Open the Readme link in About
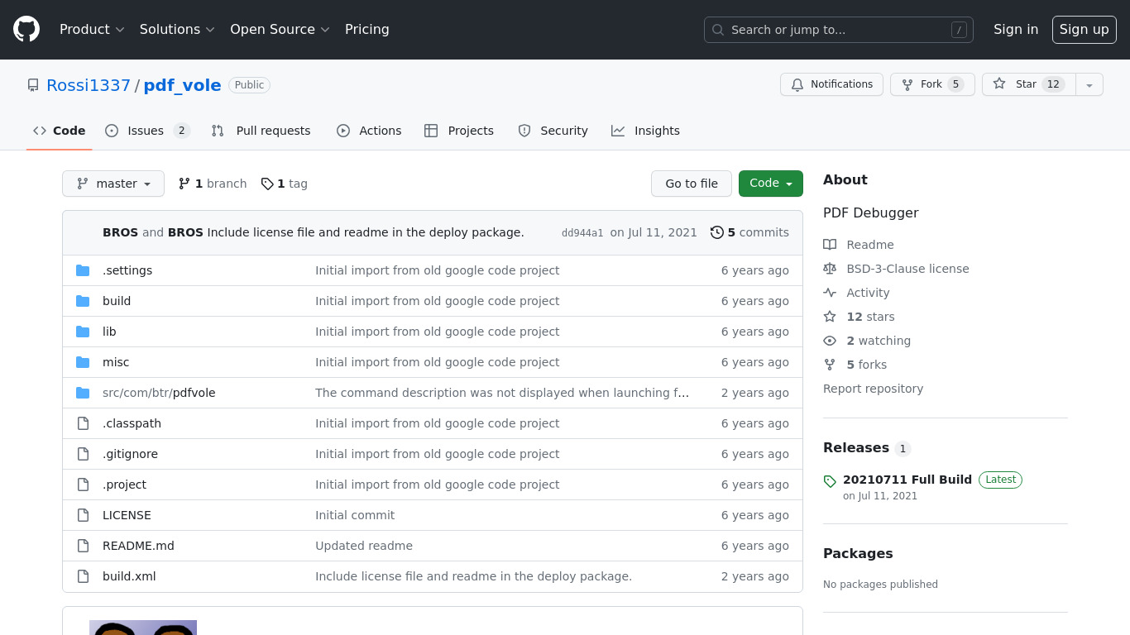The height and width of the screenshot is (635, 1130). tap(859, 245)
